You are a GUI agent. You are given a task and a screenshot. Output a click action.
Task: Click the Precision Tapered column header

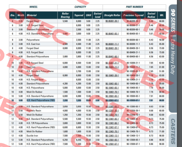click(133, 15)
